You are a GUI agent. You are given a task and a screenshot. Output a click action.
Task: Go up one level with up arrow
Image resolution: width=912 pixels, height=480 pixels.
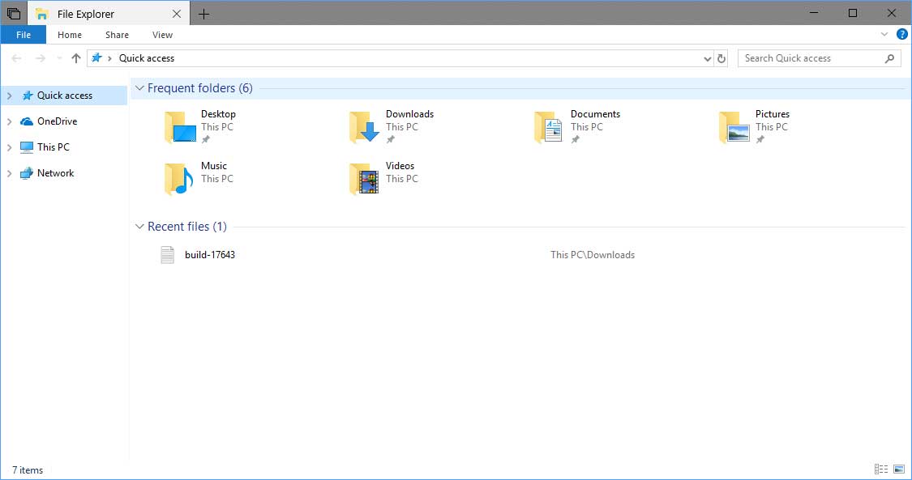(x=76, y=58)
